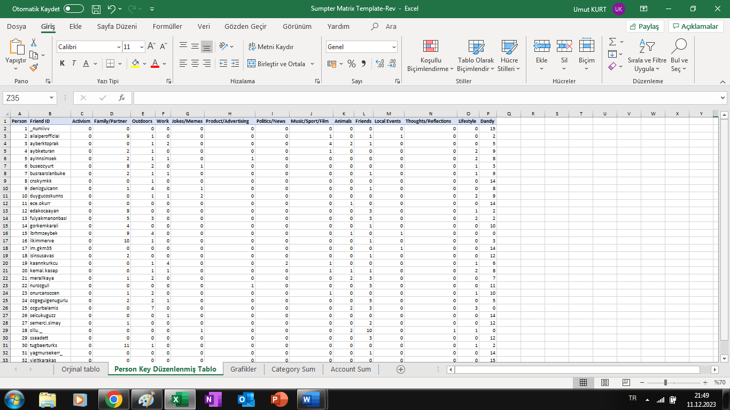Toggle the Otomatik Kaydet switch
The image size is (730, 410).
[x=73, y=9]
